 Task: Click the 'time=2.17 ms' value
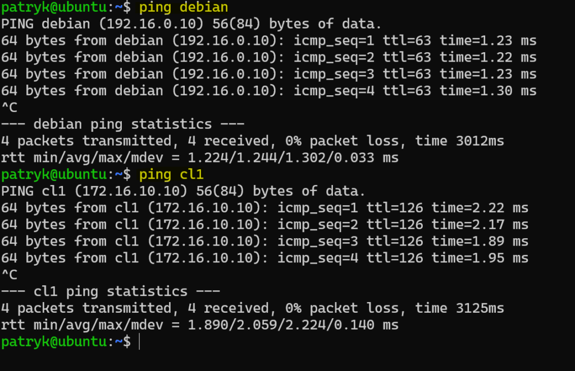[x=480, y=225]
